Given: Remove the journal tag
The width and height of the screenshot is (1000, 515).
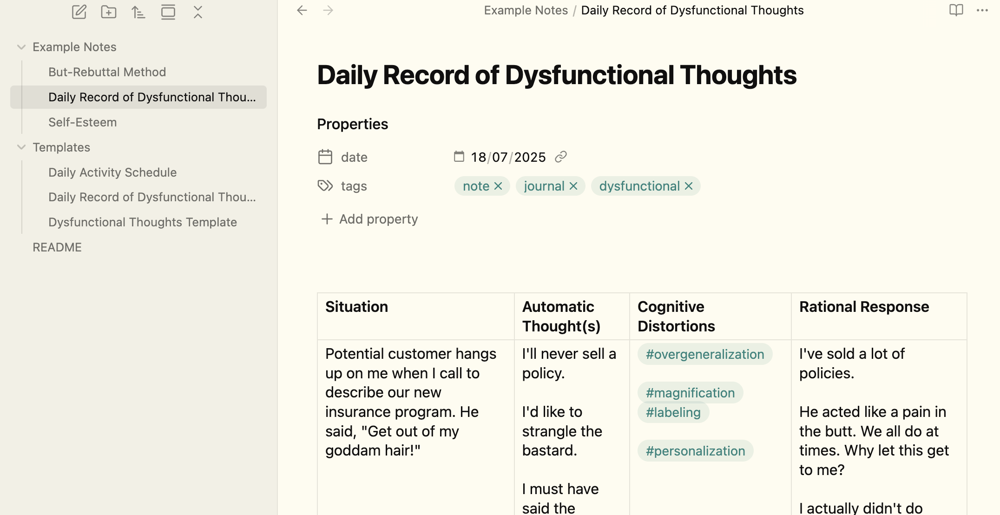Looking at the screenshot, I should [x=573, y=186].
